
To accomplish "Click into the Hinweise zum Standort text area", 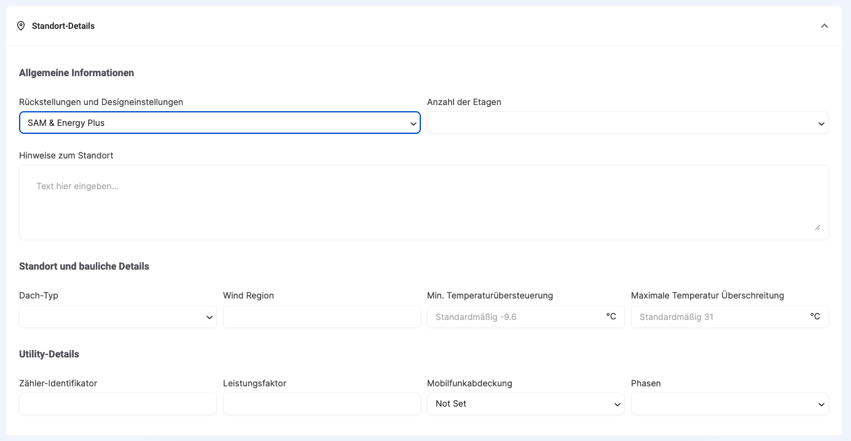I will point(423,202).
